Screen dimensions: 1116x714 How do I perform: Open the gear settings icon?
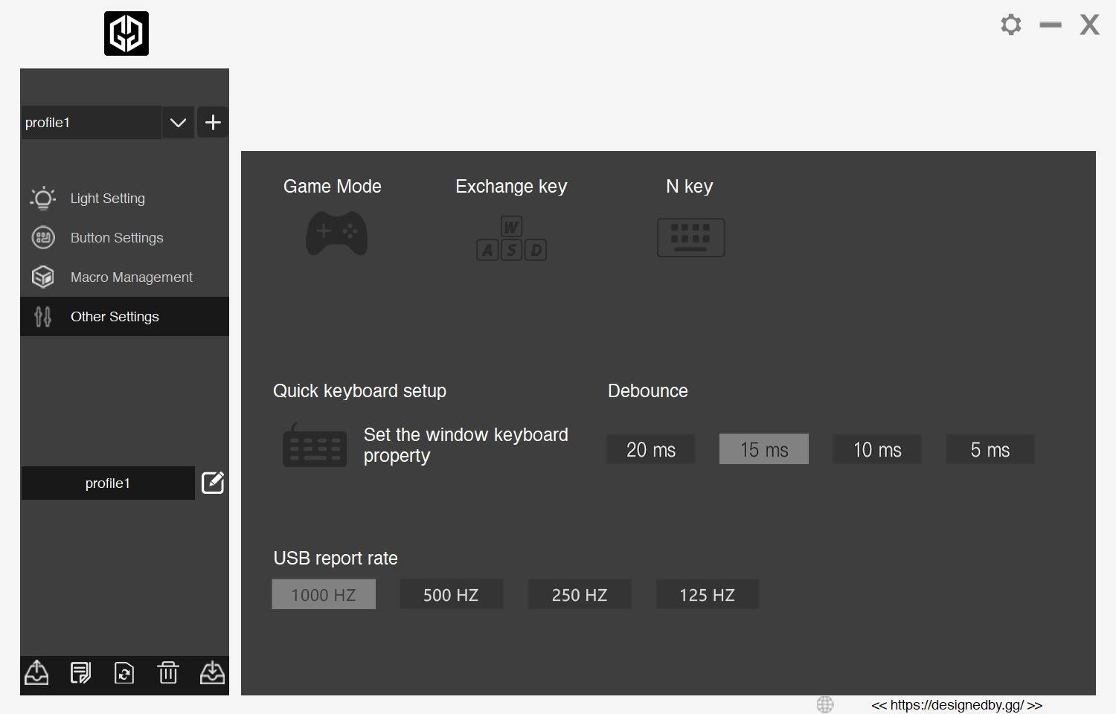pos(1011,25)
